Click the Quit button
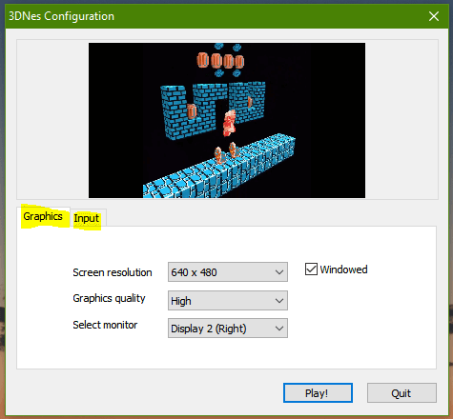Viewport: 453px width, 419px height. click(x=402, y=393)
